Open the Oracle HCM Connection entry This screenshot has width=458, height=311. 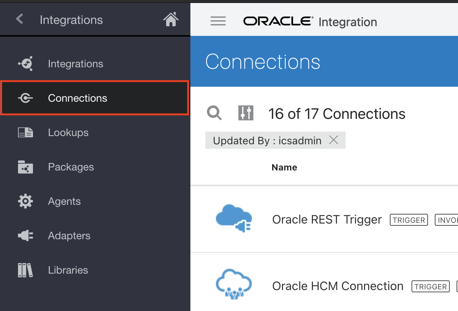[338, 286]
